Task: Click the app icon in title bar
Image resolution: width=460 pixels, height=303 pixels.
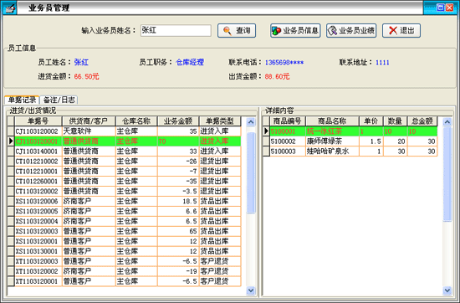Action: click(x=9, y=8)
